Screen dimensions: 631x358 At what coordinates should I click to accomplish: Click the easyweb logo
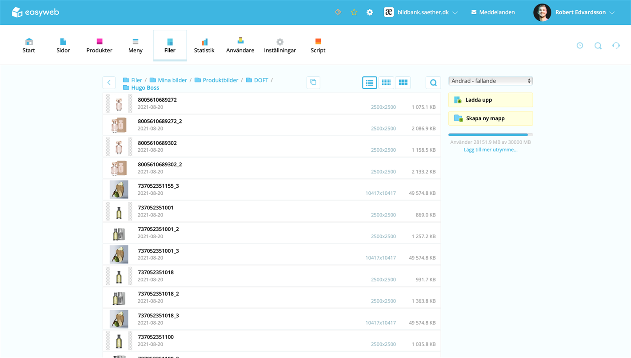click(x=36, y=12)
